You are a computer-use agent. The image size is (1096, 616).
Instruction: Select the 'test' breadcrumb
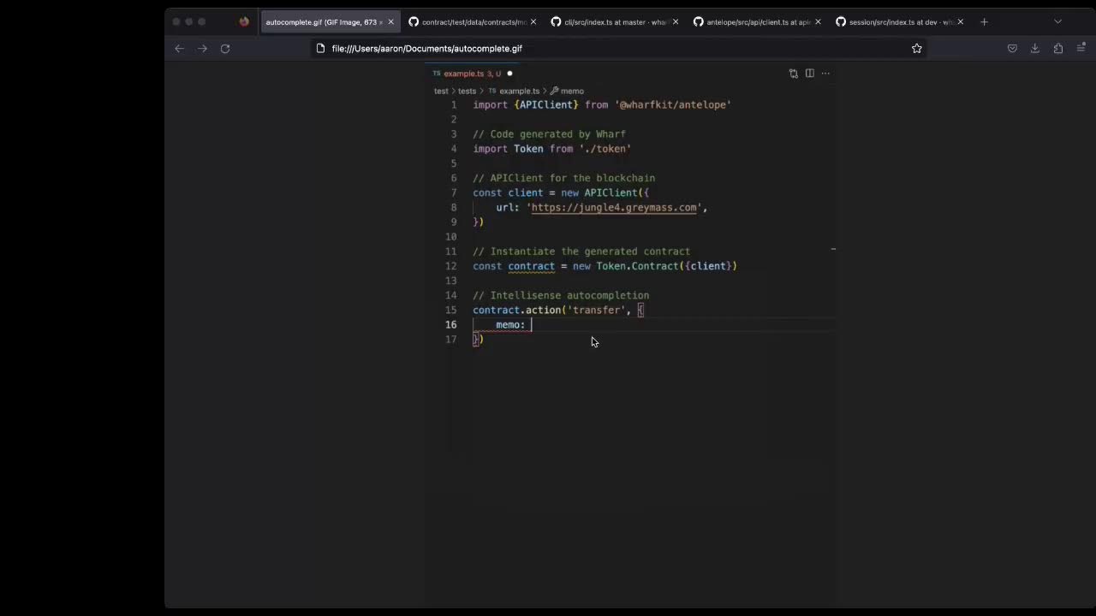point(441,91)
